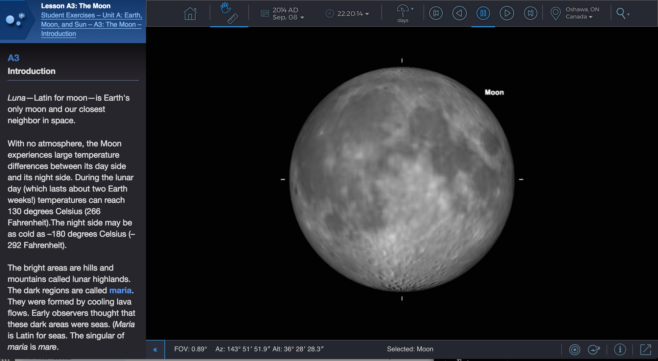Click the centre-on-target icon in status bar
This screenshot has width=658, height=361.
tap(574, 350)
